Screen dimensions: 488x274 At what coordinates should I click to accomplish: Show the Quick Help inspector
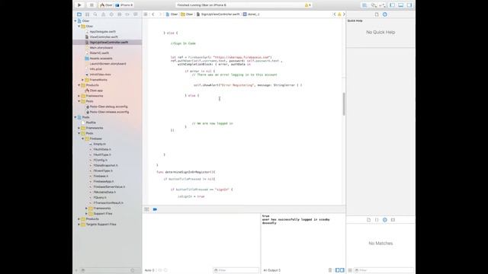(x=385, y=14)
